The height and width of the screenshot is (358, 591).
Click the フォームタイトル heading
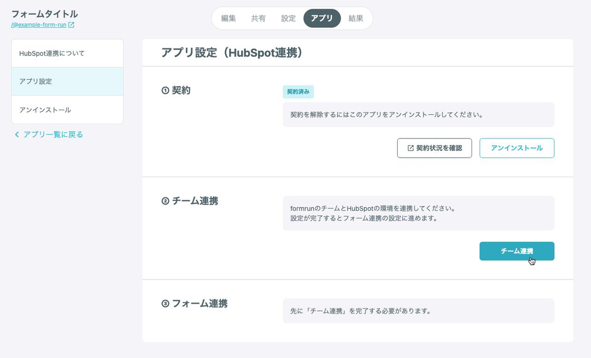(x=44, y=14)
